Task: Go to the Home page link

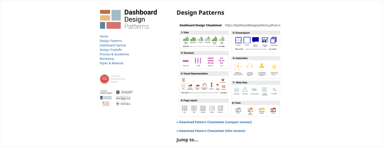Action: coord(104,36)
